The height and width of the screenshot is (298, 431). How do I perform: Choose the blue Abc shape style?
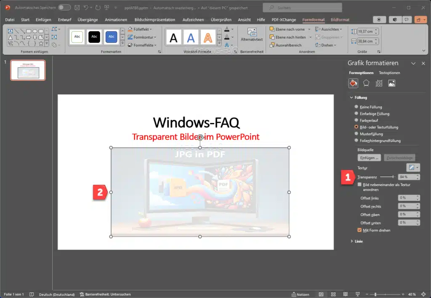111,37
